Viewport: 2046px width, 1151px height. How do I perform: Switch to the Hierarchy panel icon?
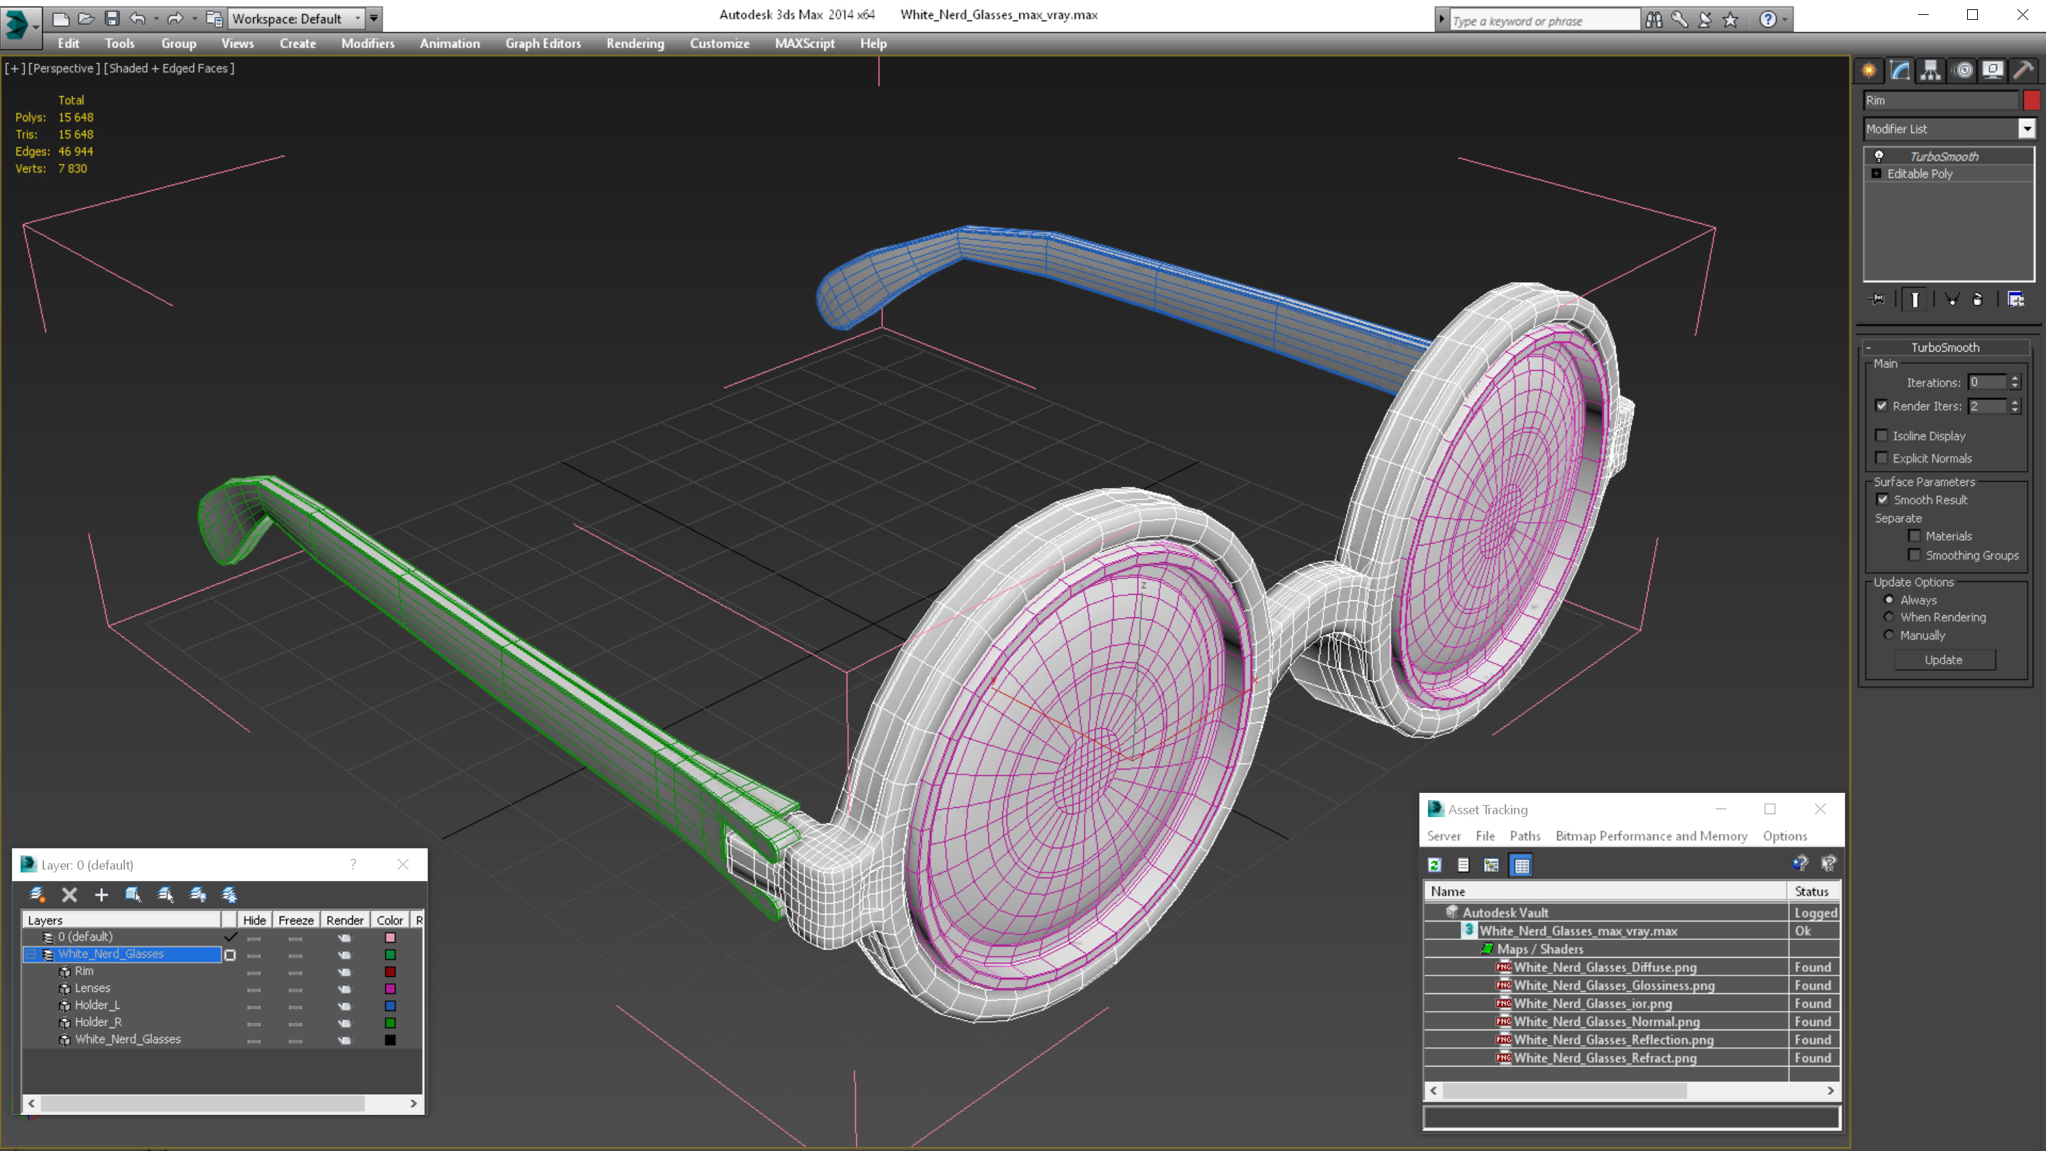(1931, 71)
